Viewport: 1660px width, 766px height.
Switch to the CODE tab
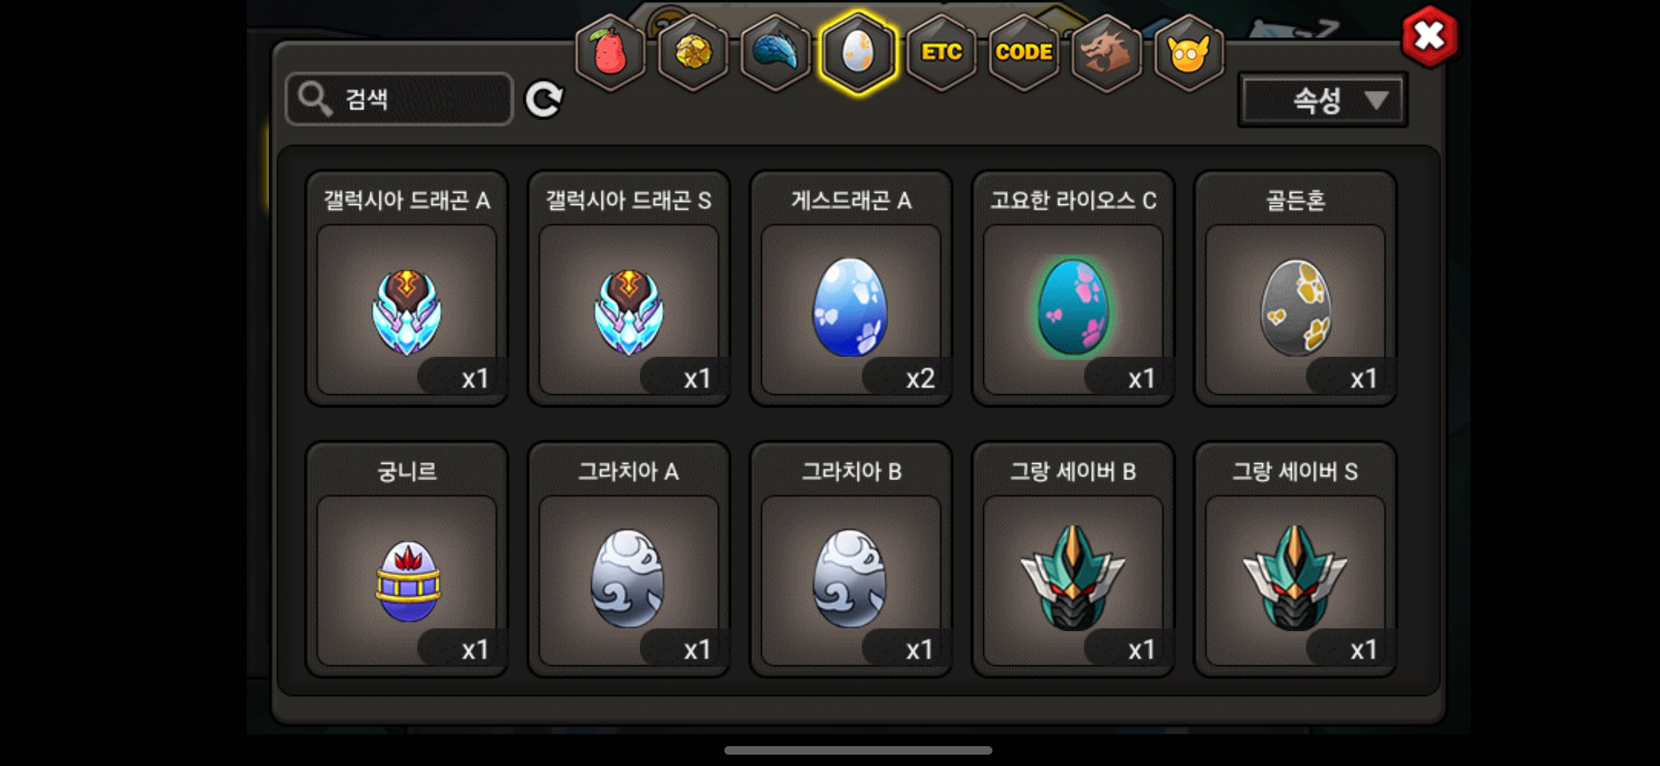[x=1024, y=52]
